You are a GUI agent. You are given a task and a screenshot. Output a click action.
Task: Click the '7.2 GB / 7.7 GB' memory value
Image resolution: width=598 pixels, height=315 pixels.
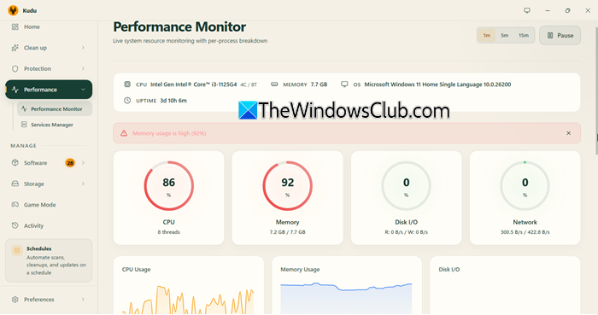click(288, 232)
